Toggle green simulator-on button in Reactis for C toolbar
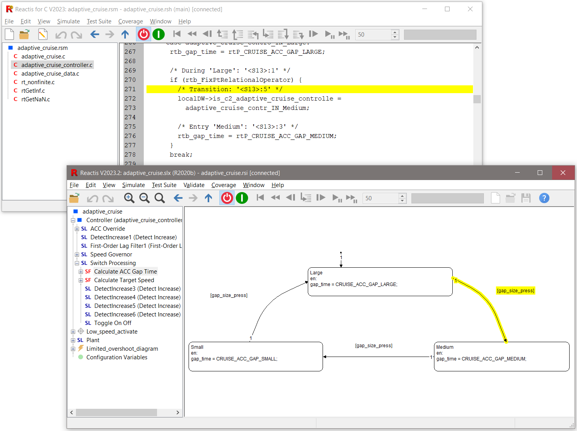Image resolution: width=577 pixels, height=431 pixels. click(x=159, y=34)
